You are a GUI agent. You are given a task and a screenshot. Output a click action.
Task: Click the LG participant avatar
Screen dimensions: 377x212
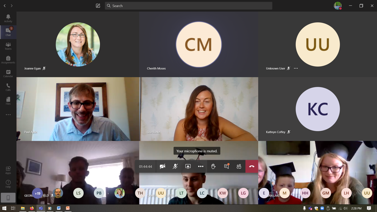pyautogui.click(x=243, y=193)
